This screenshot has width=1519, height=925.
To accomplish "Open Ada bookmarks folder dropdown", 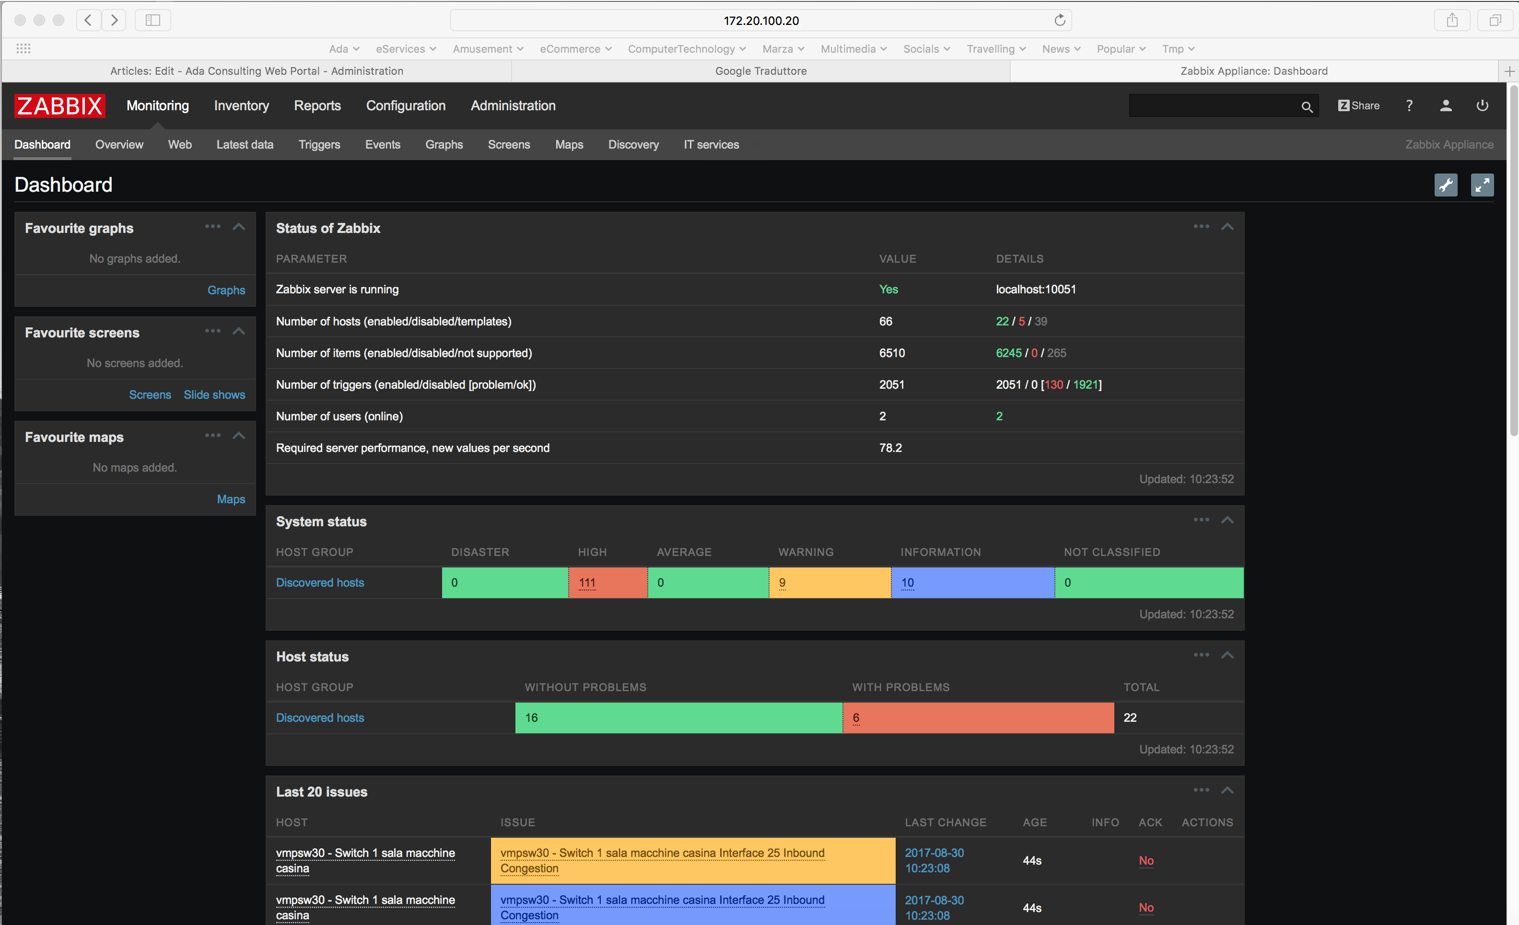I will tap(344, 49).
